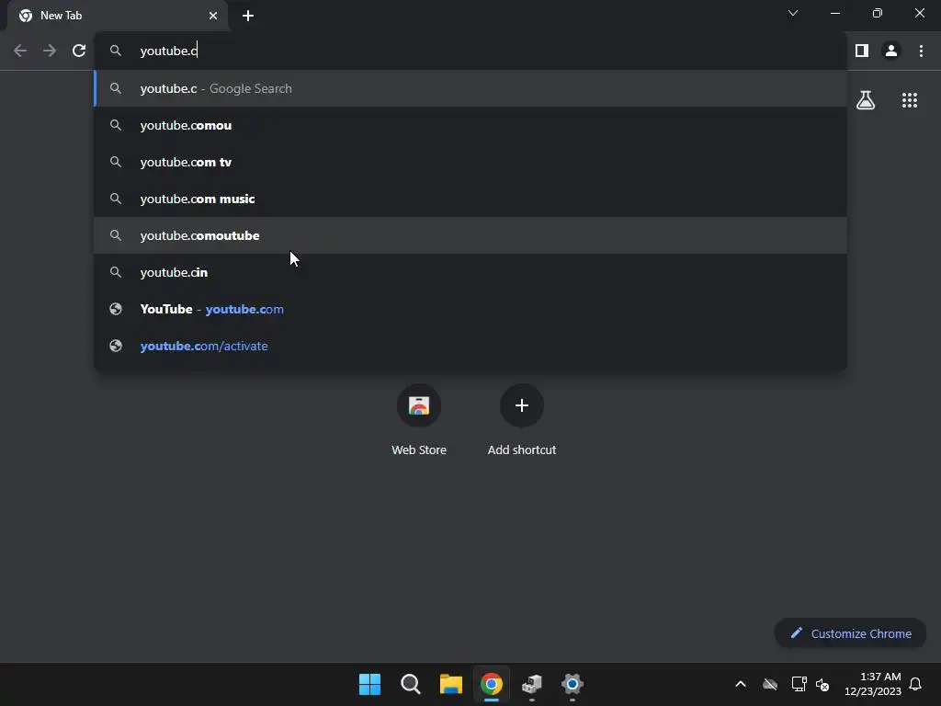Click the muted volume tray icon
This screenshot has height=706, width=941.
822,684
